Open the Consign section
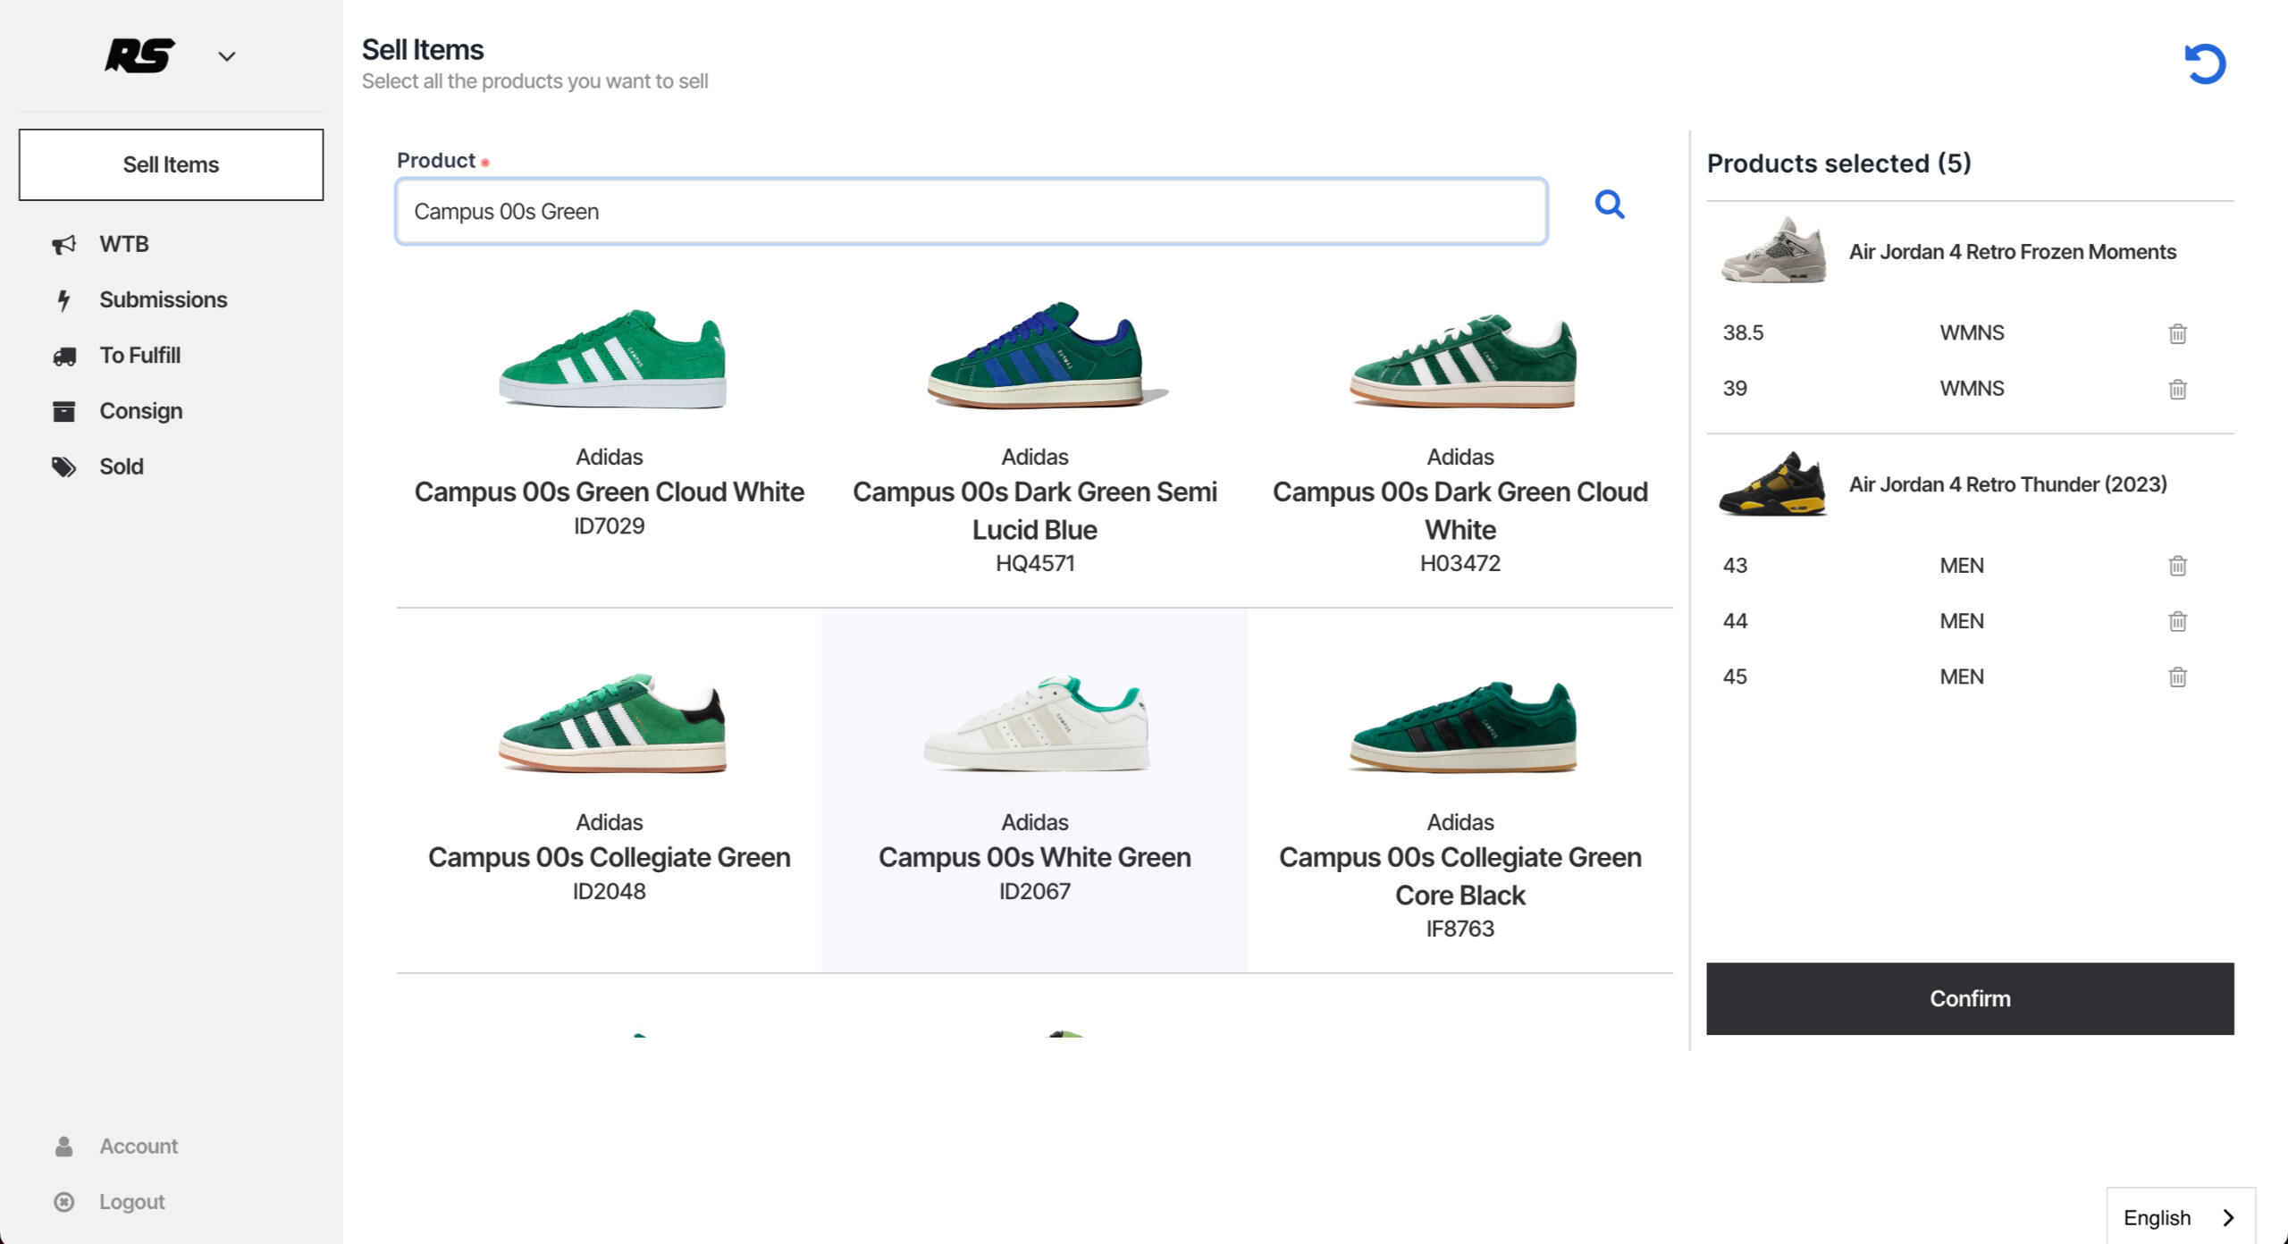The image size is (2288, 1244). tap(140, 411)
